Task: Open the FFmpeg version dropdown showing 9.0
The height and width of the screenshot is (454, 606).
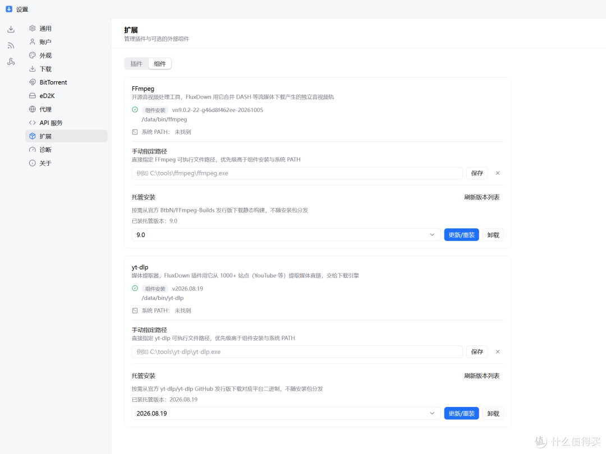Action: (286, 235)
